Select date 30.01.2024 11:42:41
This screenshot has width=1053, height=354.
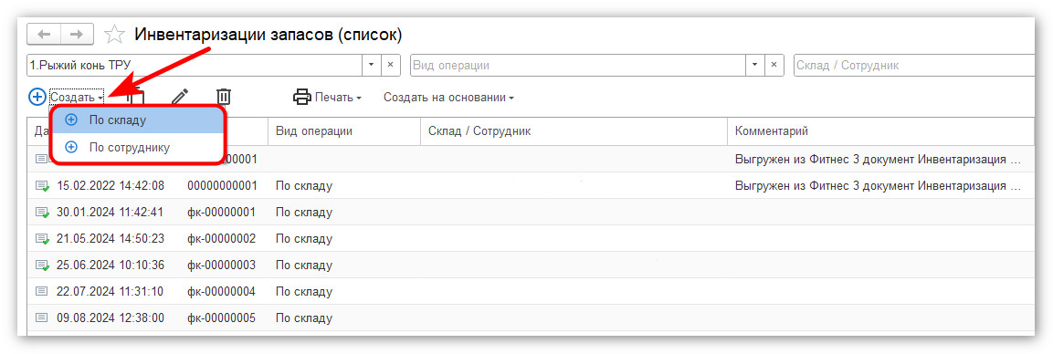(x=111, y=213)
